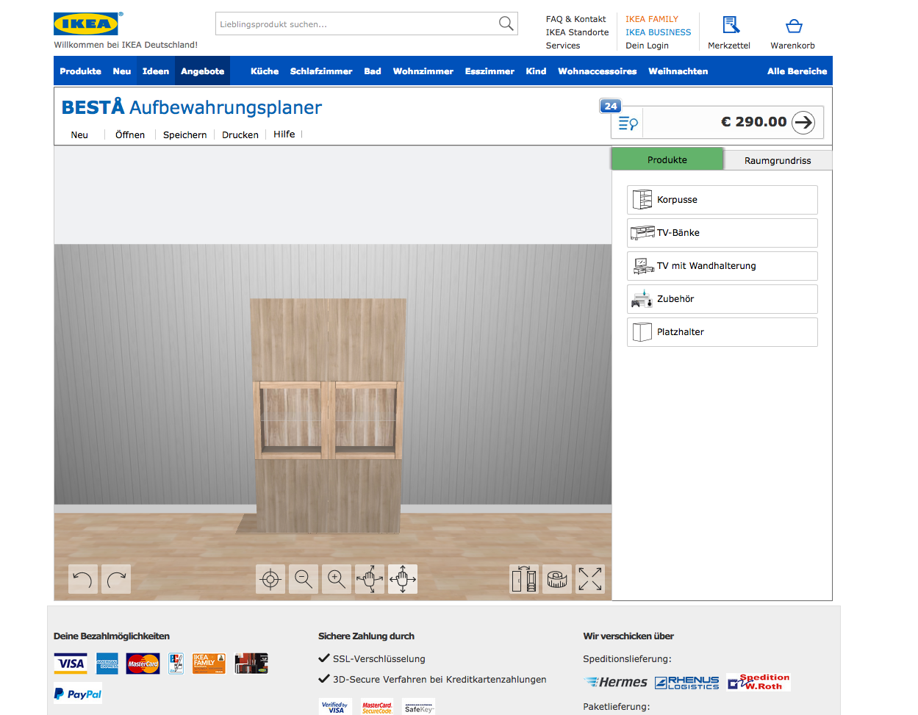Open the Ideen navigation item
Screen dimensions: 918x715
pyautogui.click(x=156, y=71)
